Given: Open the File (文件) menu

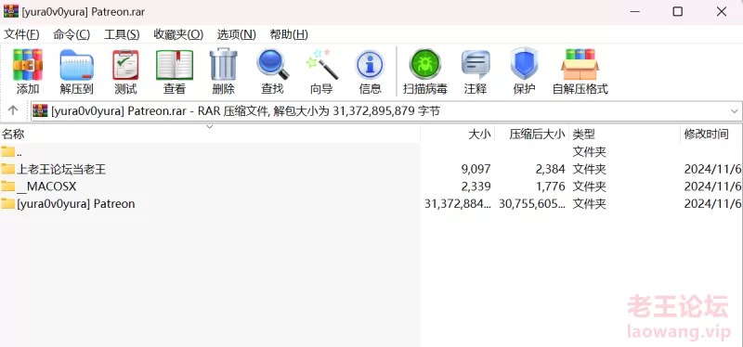Looking at the screenshot, I should coord(21,34).
